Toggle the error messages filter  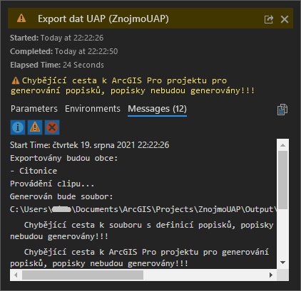[52, 127]
